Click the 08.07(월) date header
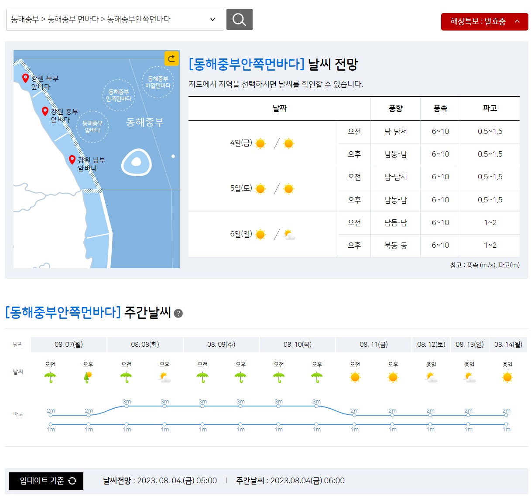This screenshot has height=502, width=531. click(x=69, y=345)
